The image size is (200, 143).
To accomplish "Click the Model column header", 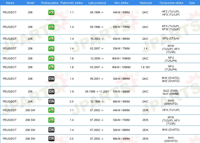I will coord(30,3).
